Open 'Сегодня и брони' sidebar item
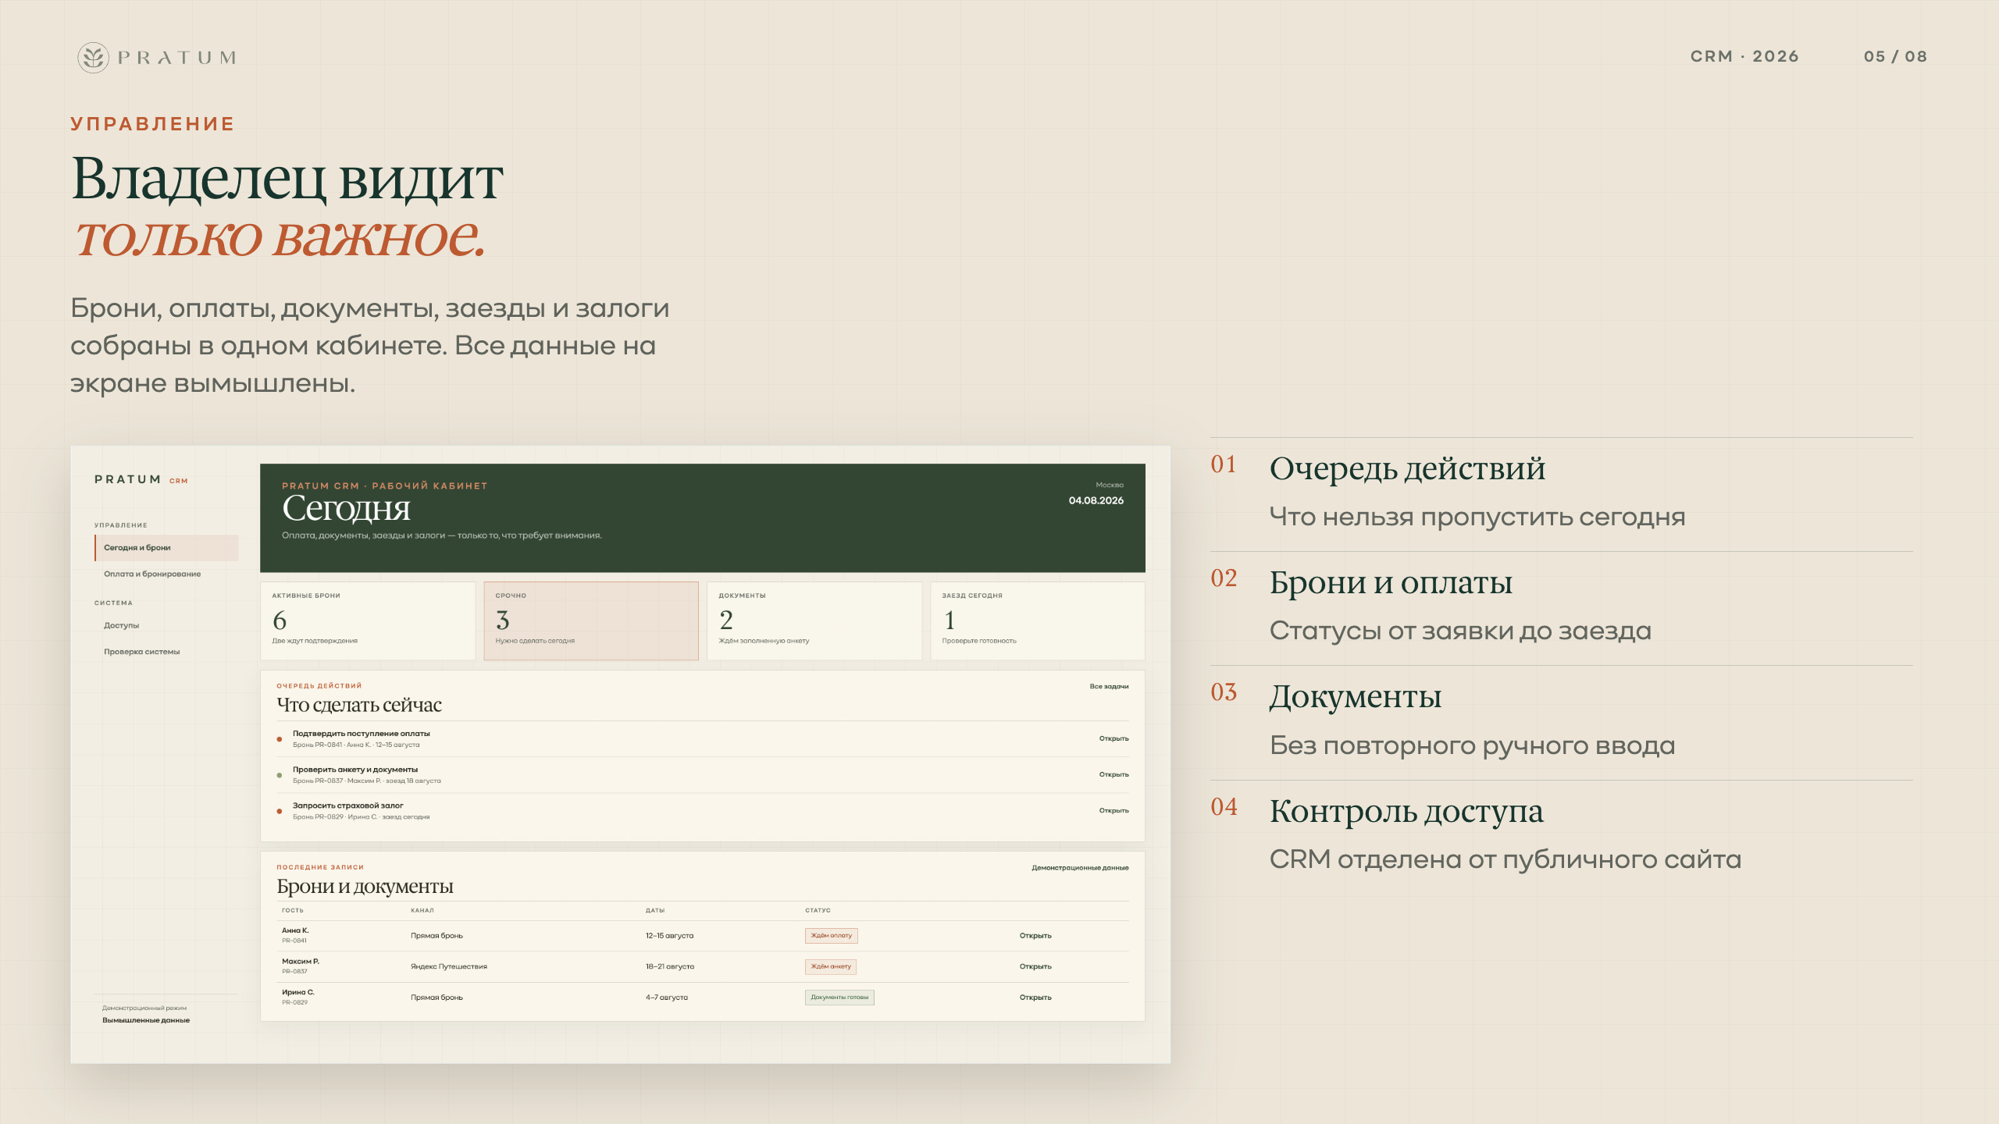 [166, 547]
